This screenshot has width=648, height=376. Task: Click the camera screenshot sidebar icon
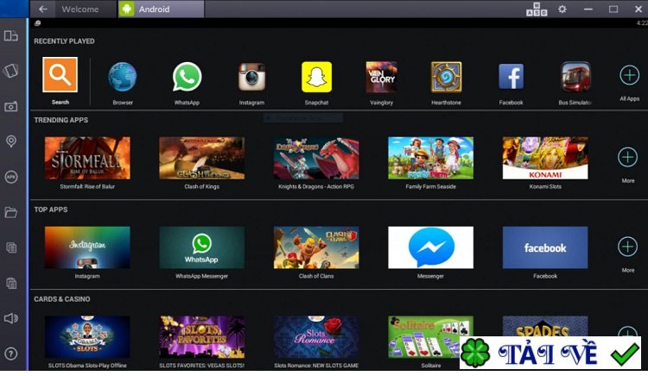tap(10, 106)
